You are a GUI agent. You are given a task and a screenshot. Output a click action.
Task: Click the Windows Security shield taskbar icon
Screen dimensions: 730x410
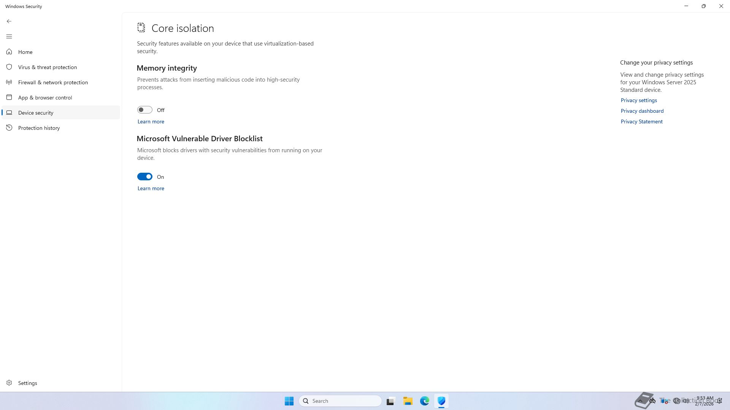(x=441, y=401)
